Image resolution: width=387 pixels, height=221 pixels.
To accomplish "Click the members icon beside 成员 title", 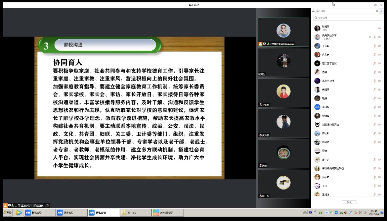I will (313, 11).
